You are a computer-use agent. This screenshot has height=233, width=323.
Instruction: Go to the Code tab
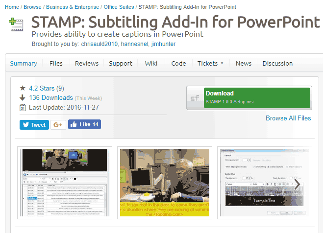178,63
